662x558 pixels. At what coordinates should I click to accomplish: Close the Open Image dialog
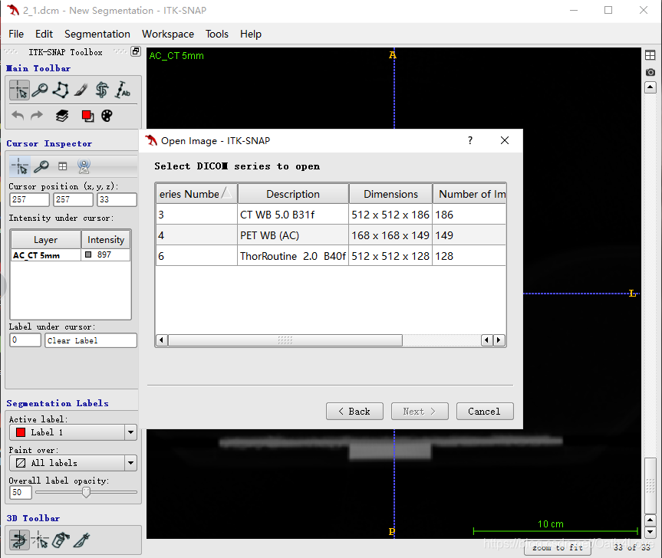(505, 140)
